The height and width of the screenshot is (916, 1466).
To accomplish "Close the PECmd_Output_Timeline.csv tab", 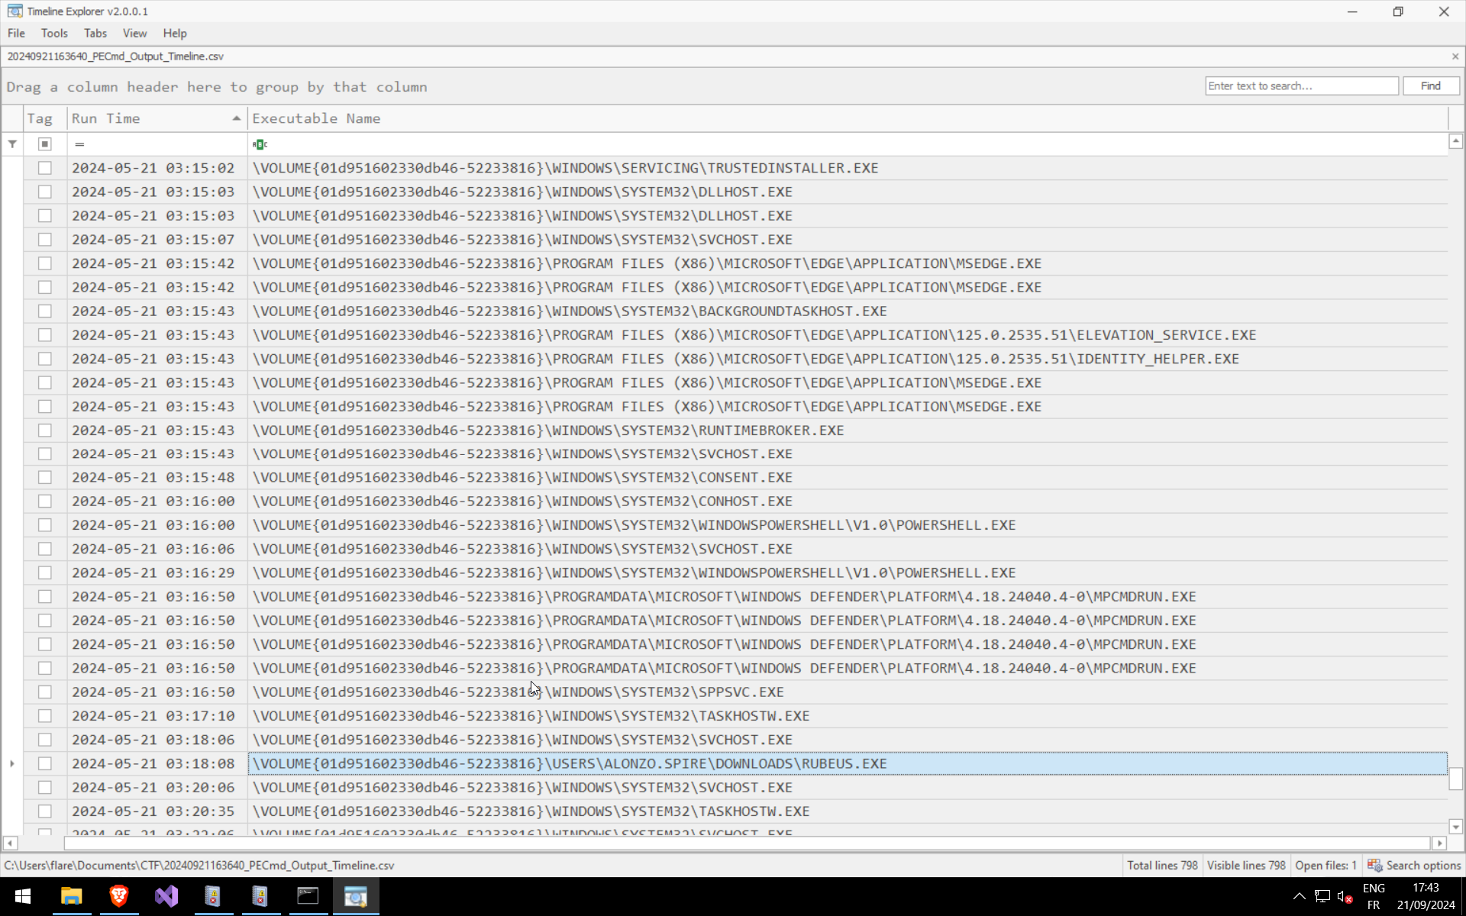I will pos(1455,56).
